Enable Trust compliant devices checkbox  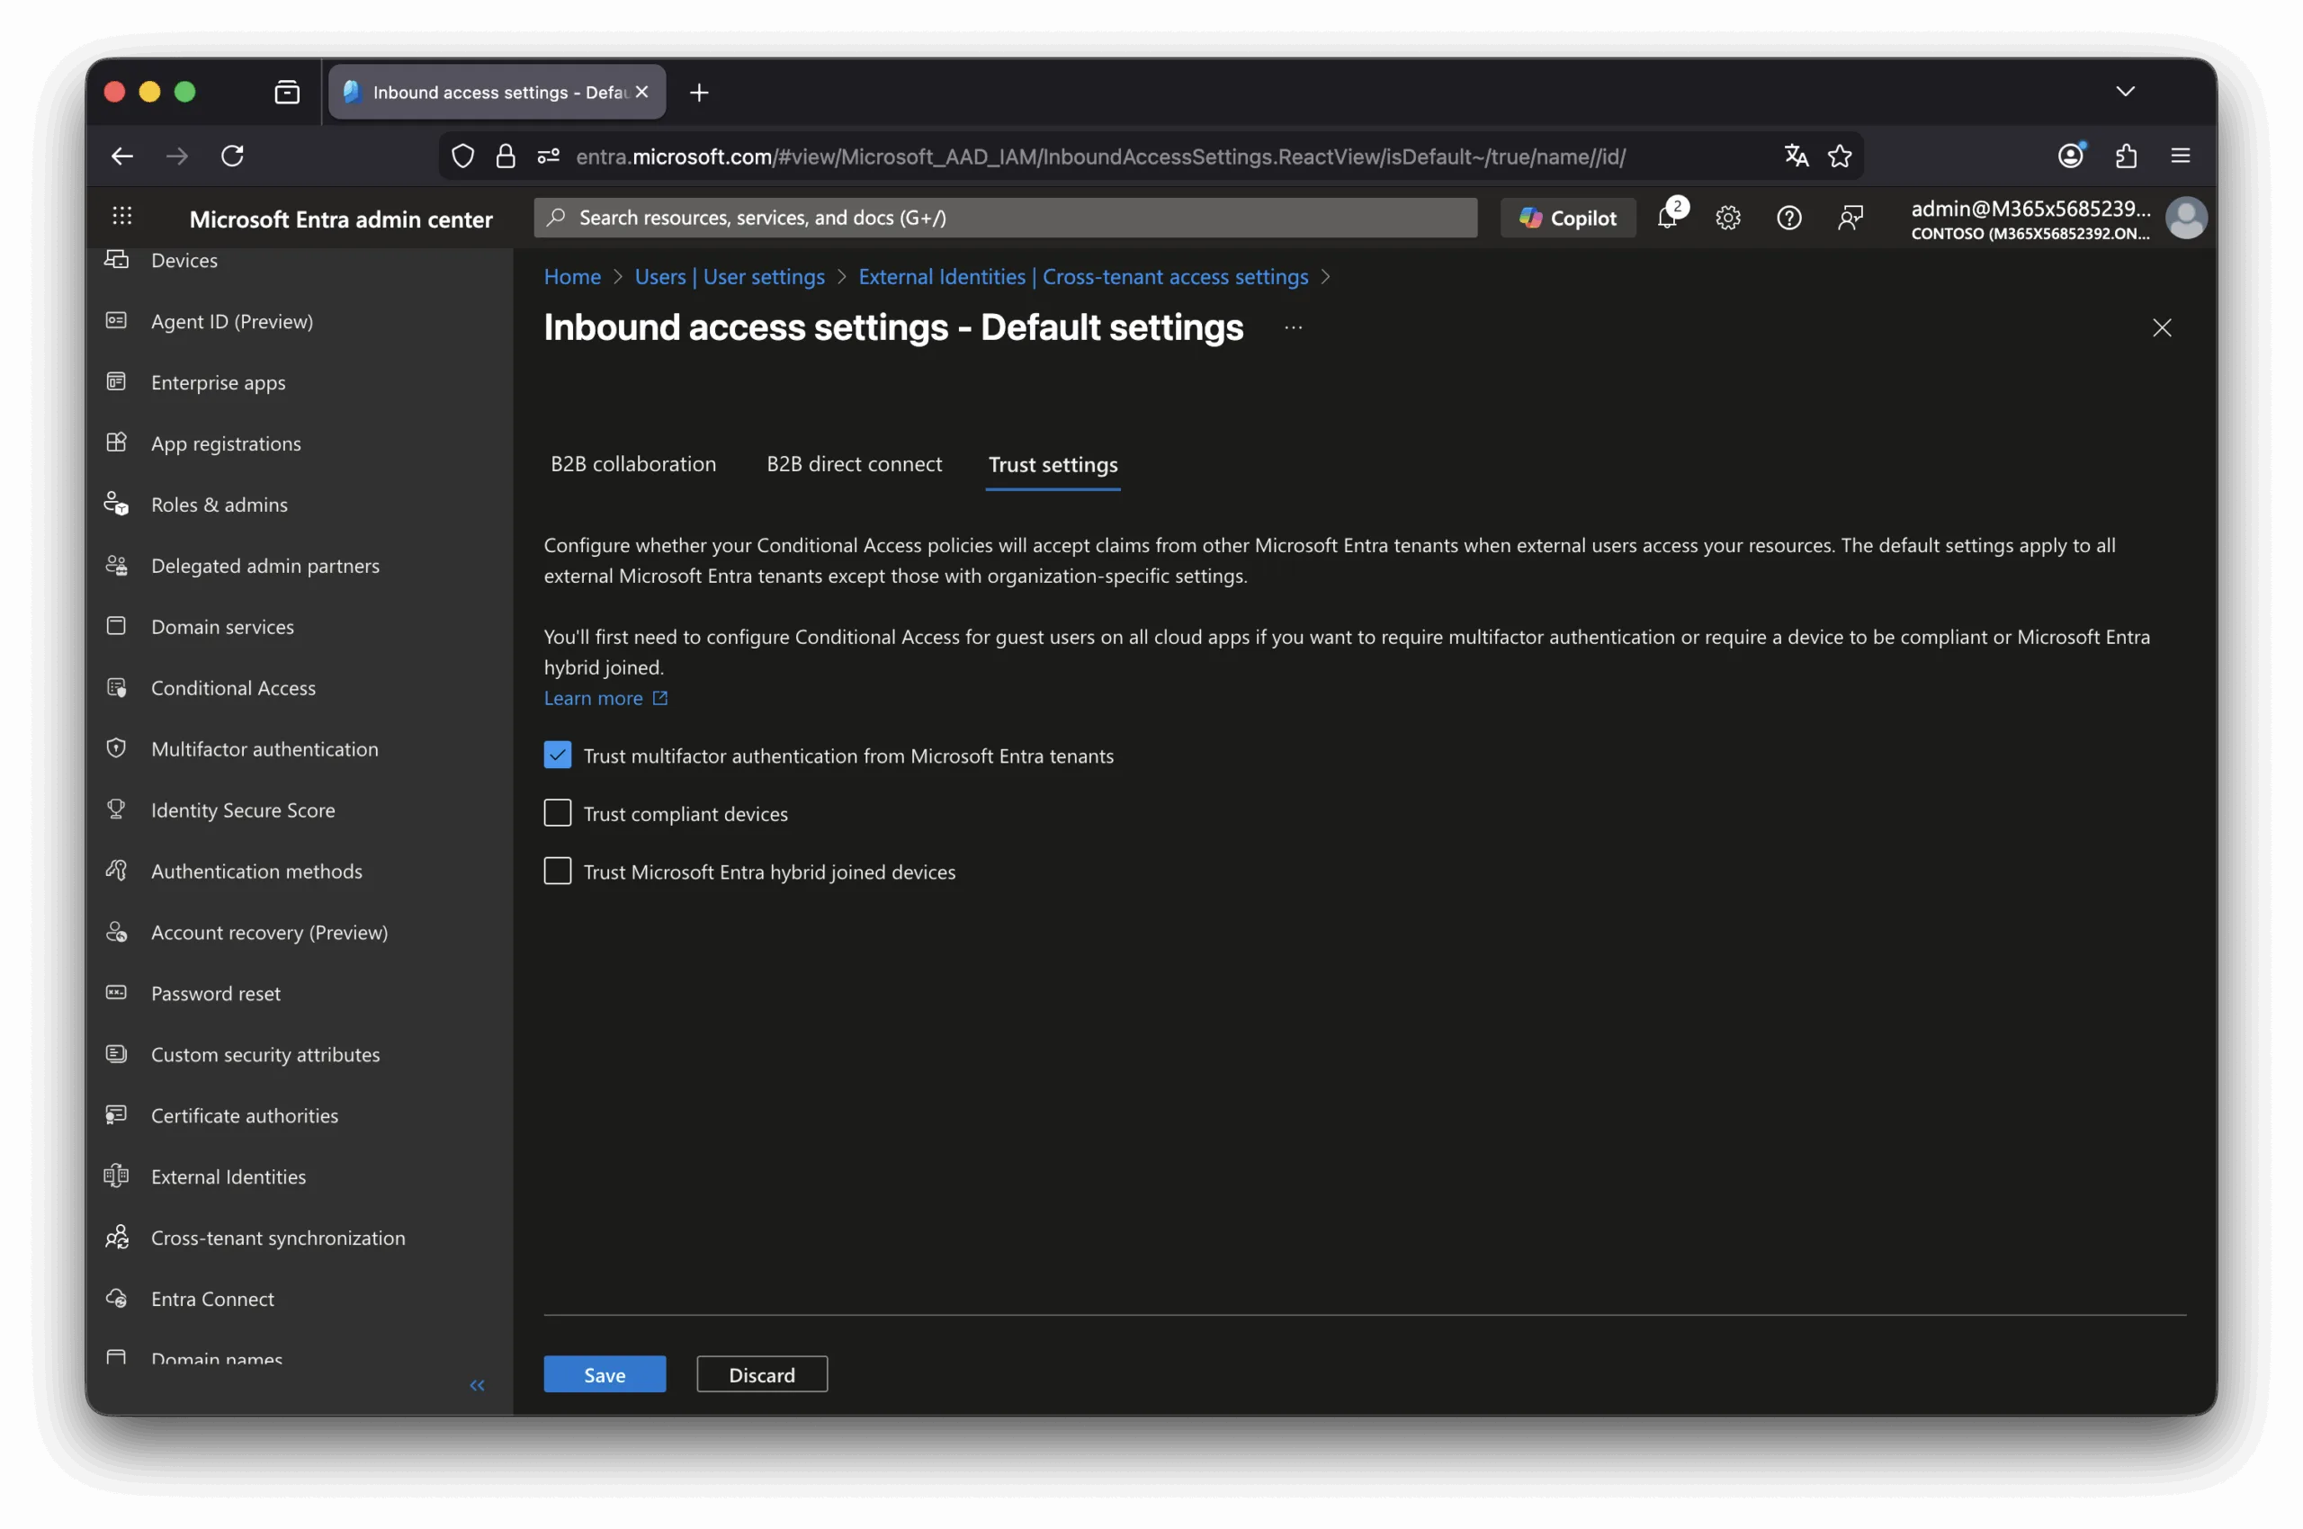557,812
